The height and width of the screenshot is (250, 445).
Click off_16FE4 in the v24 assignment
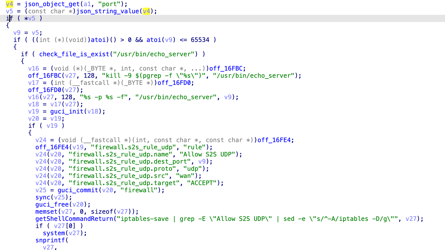click(x=274, y=140)
